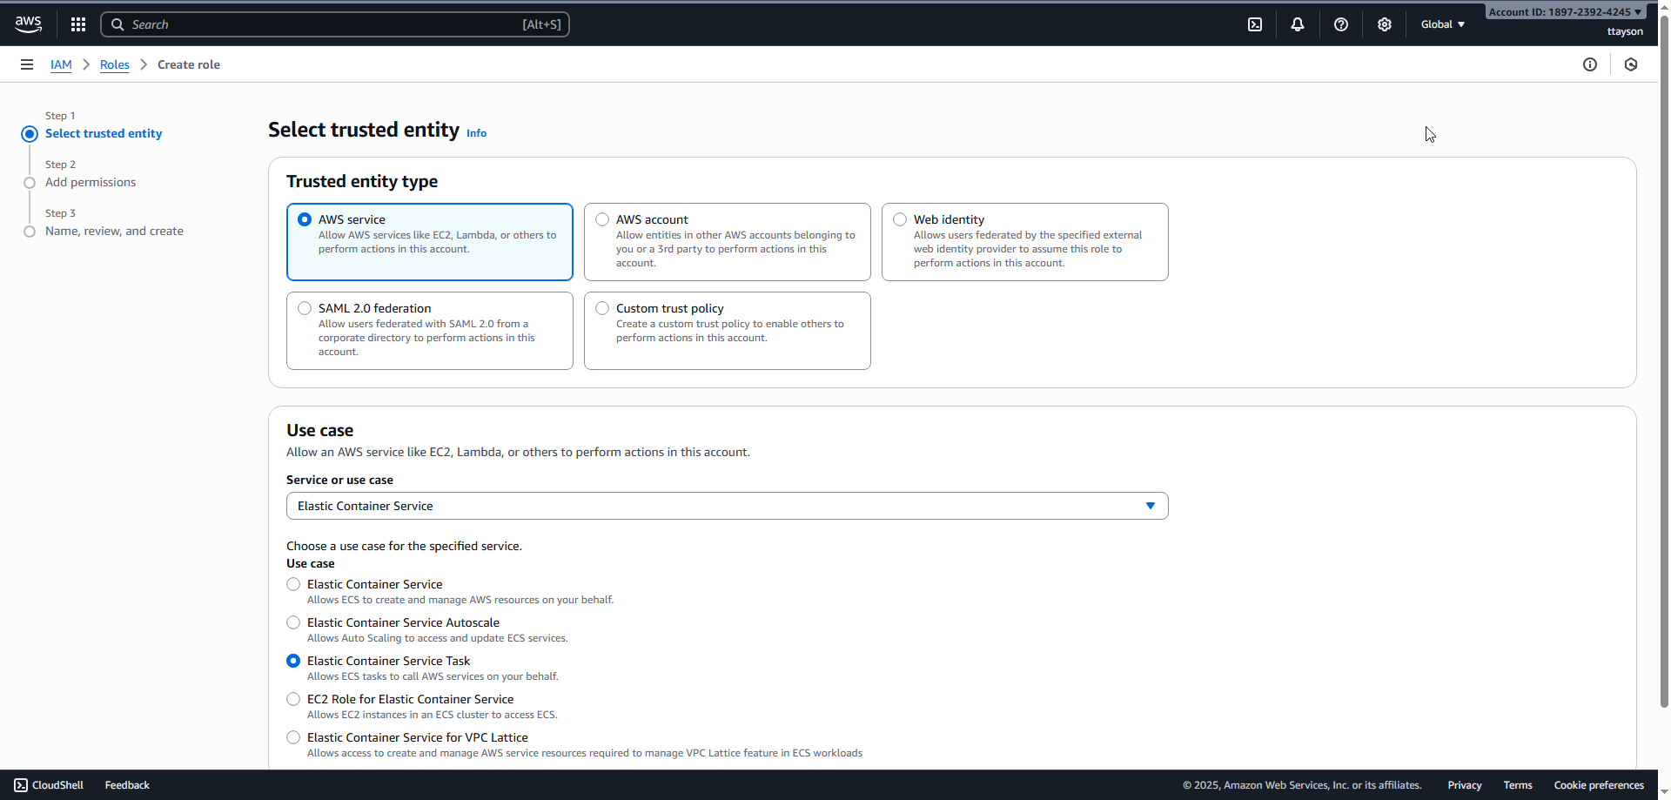
Task: Open the notifications bell icon
Action: 1298,24
